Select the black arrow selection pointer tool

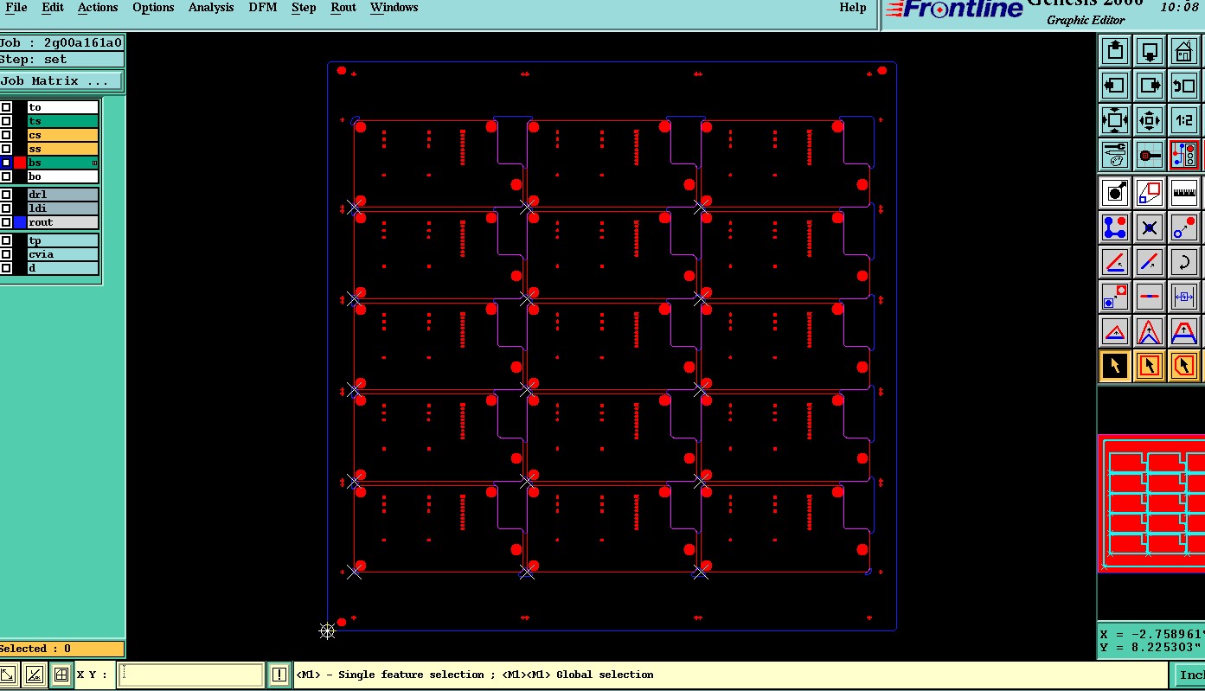pyautogui.click(x=1115, y=366)
